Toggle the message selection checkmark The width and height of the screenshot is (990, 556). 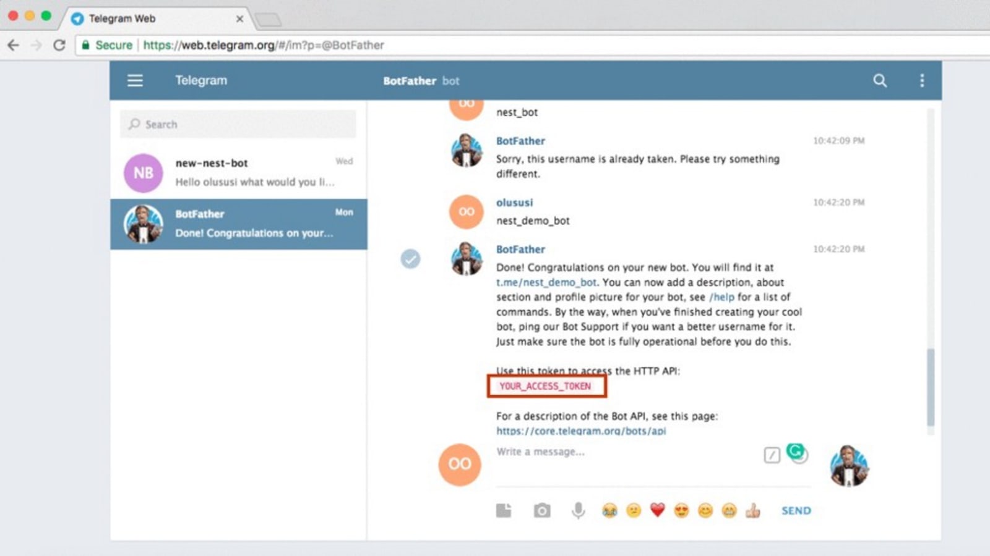click(410, 258)
